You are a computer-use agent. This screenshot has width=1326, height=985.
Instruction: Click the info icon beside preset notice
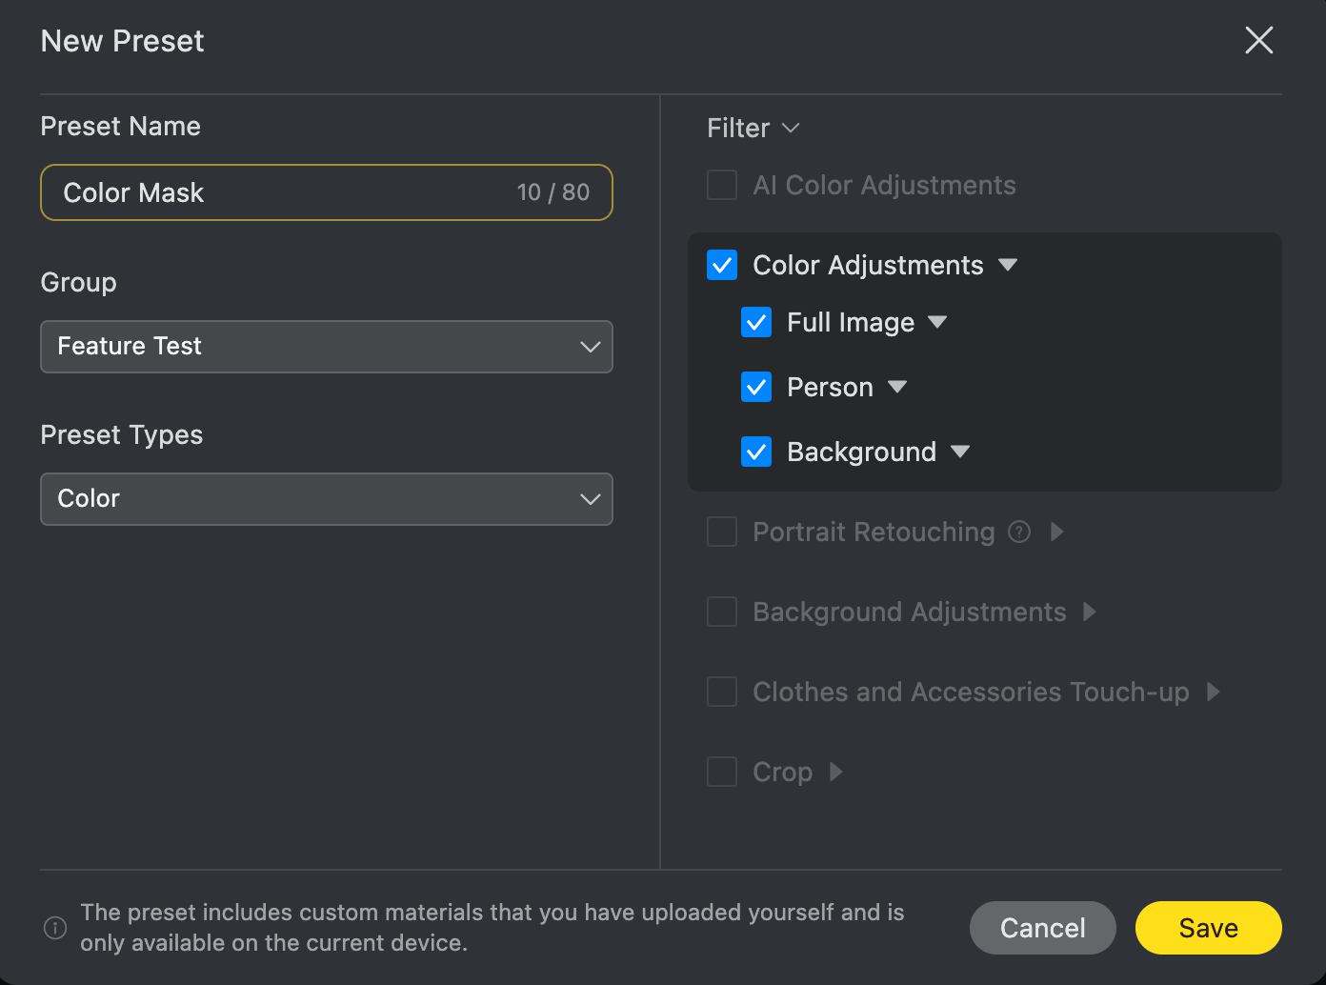[55, 928]
